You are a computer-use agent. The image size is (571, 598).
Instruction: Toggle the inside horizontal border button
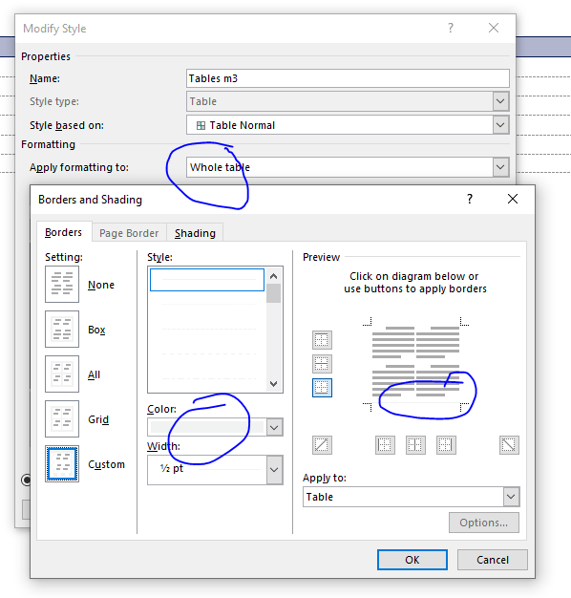coord(322,364)
